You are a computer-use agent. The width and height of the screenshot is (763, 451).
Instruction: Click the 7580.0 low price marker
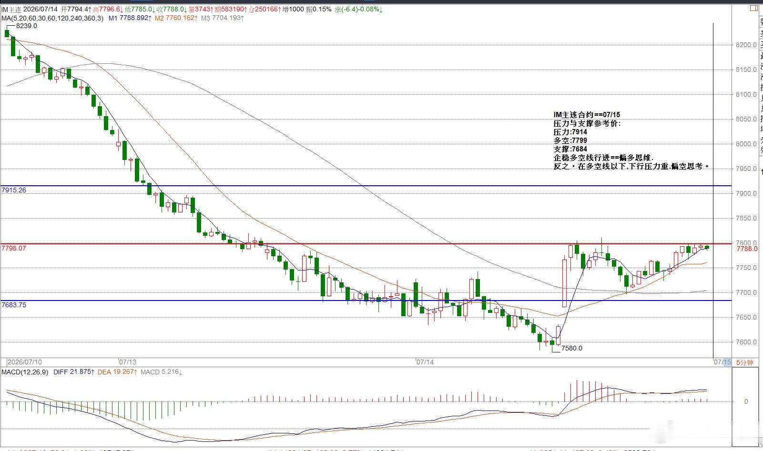coord(571,348)
